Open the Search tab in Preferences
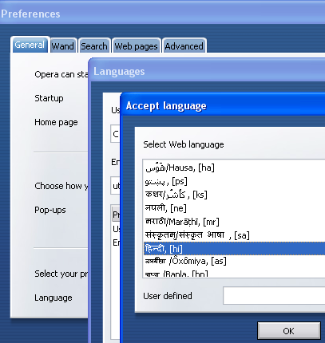The height and width of the screenshot is (343, 325). point(94,46)
